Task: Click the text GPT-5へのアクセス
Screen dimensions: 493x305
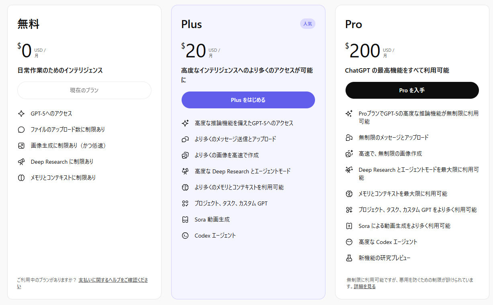Action: 51,114
